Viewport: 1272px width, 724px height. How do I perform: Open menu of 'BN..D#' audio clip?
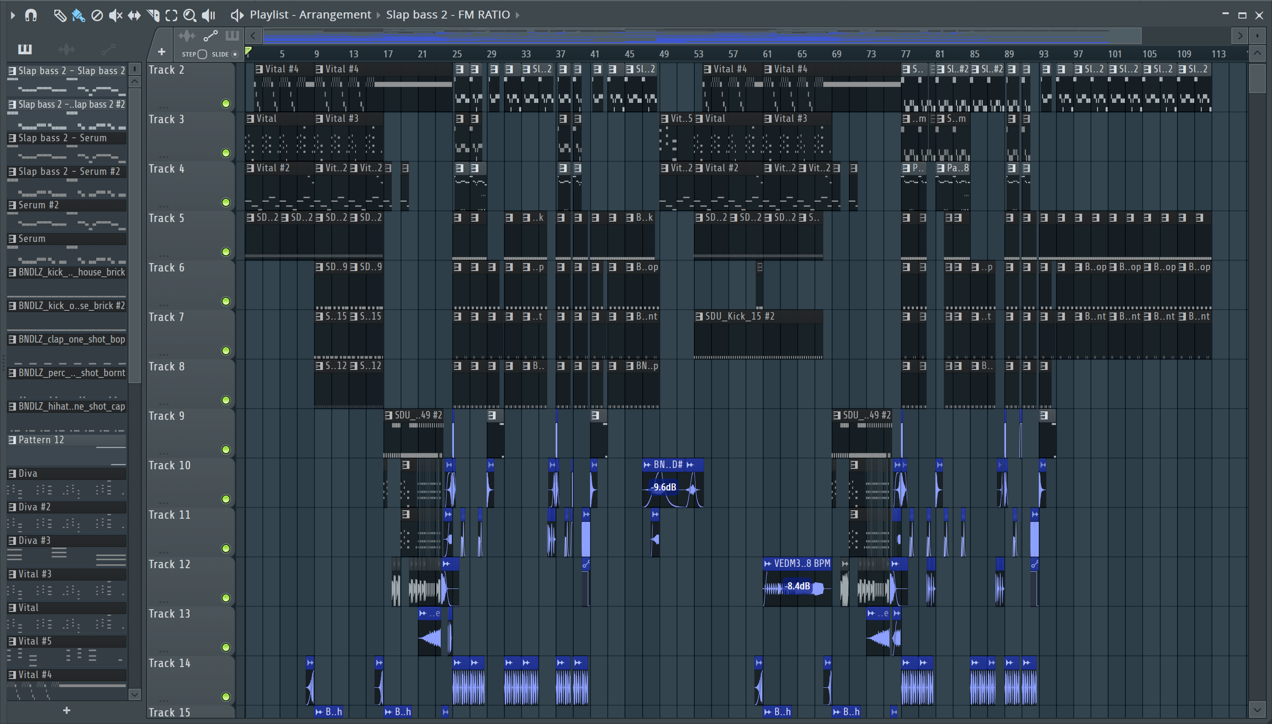647,465
